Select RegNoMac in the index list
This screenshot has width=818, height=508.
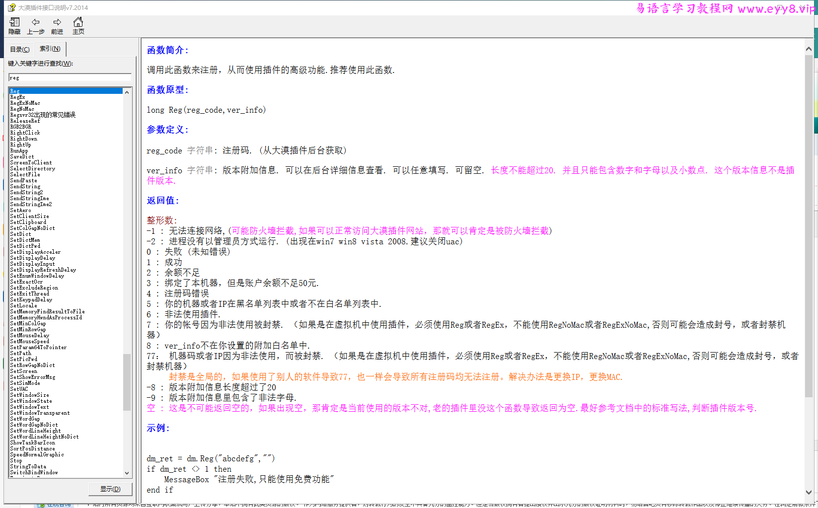coord(22,109)
